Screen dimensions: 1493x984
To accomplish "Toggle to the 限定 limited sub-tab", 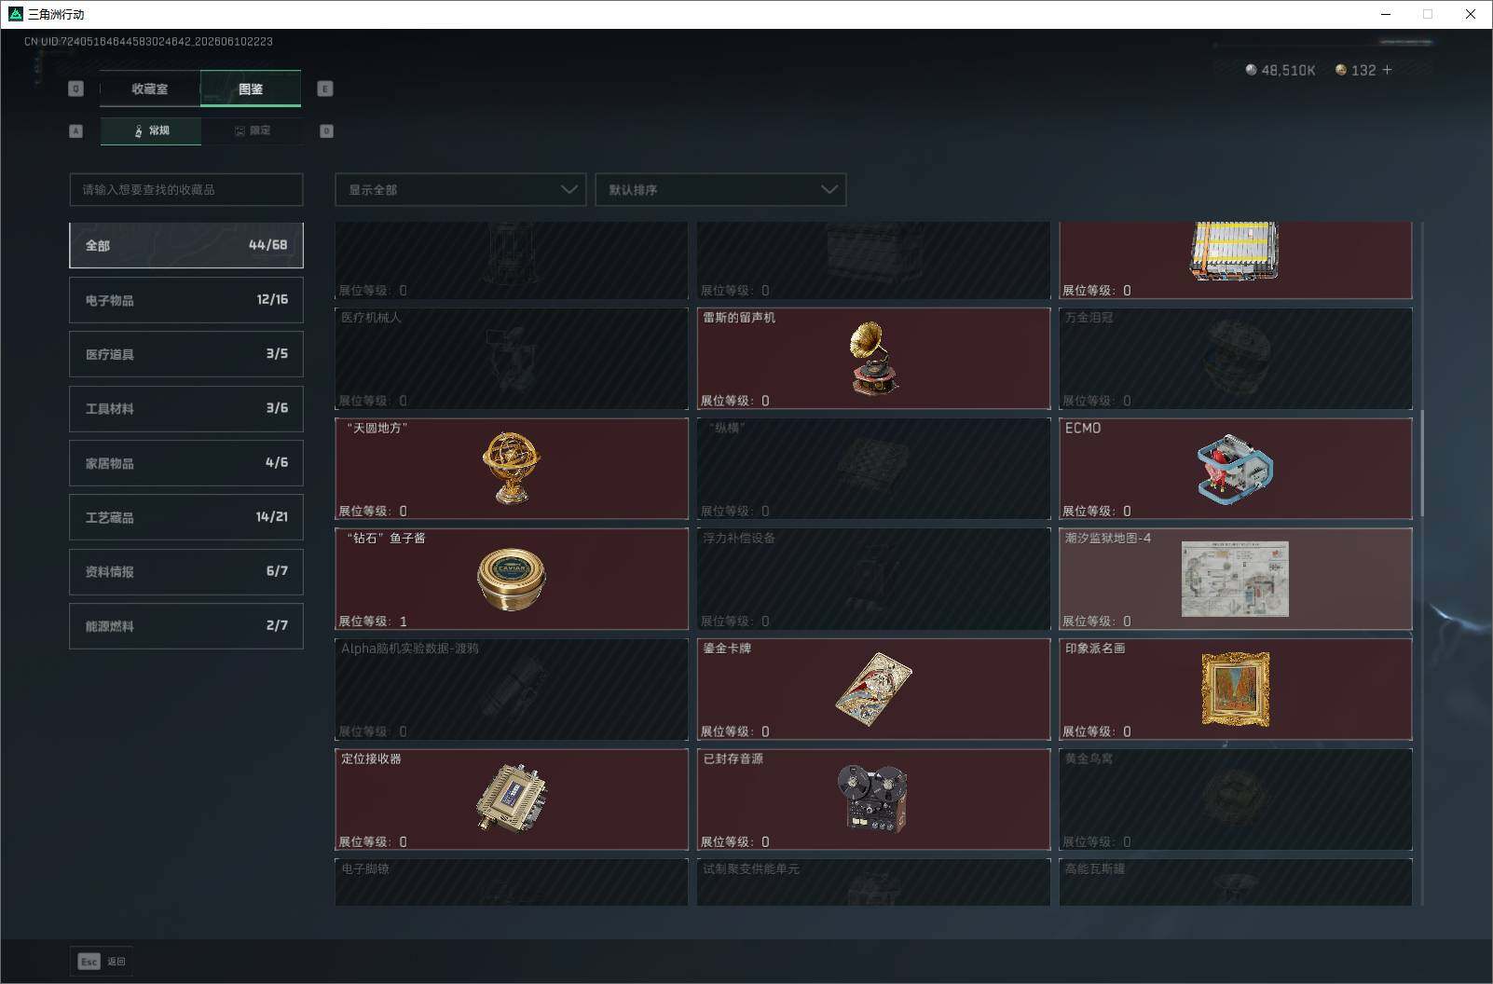I will (x=252, y=130).
